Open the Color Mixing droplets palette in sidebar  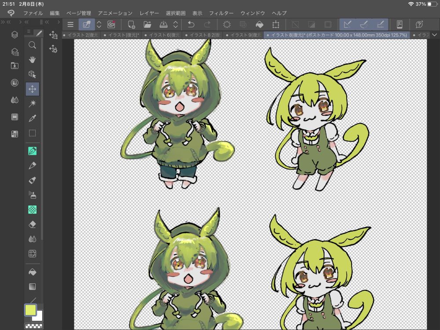point(15,99)
